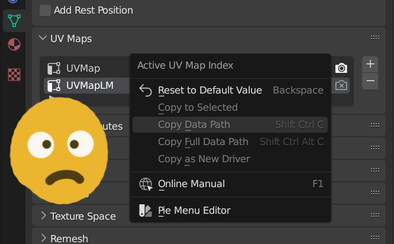Open the Online Manual entry
This screenshot has height=244, width=394.
pos(230,184)
